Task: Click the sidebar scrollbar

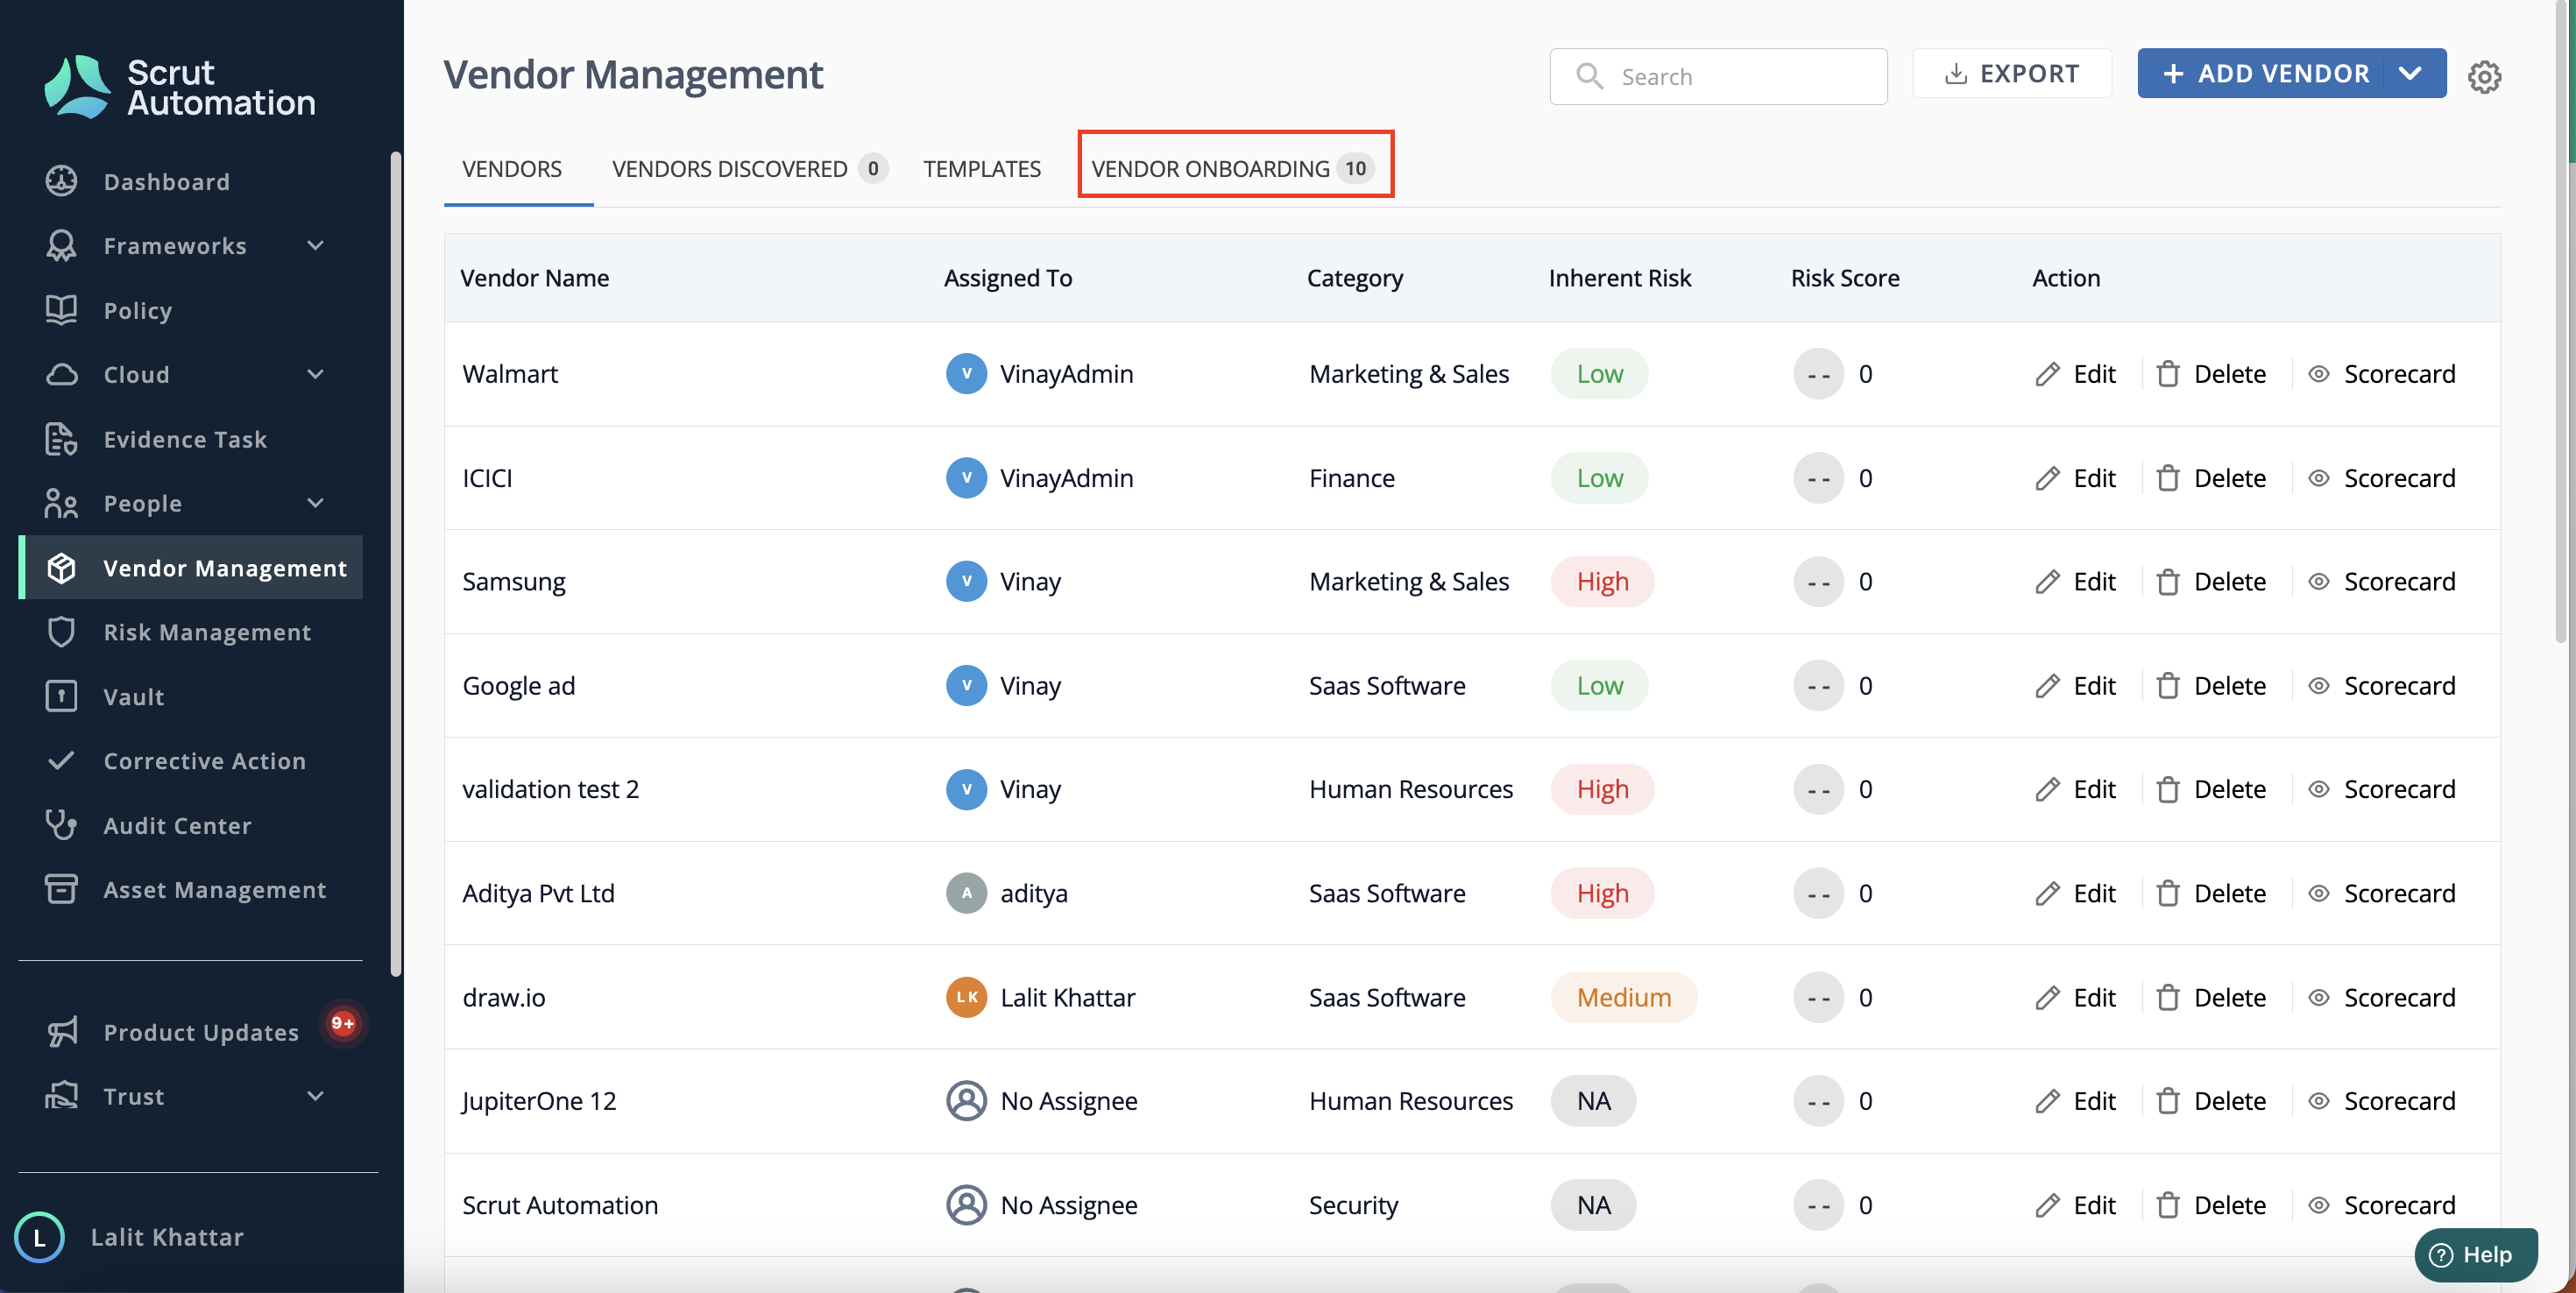Action: (x=395, y=563)
